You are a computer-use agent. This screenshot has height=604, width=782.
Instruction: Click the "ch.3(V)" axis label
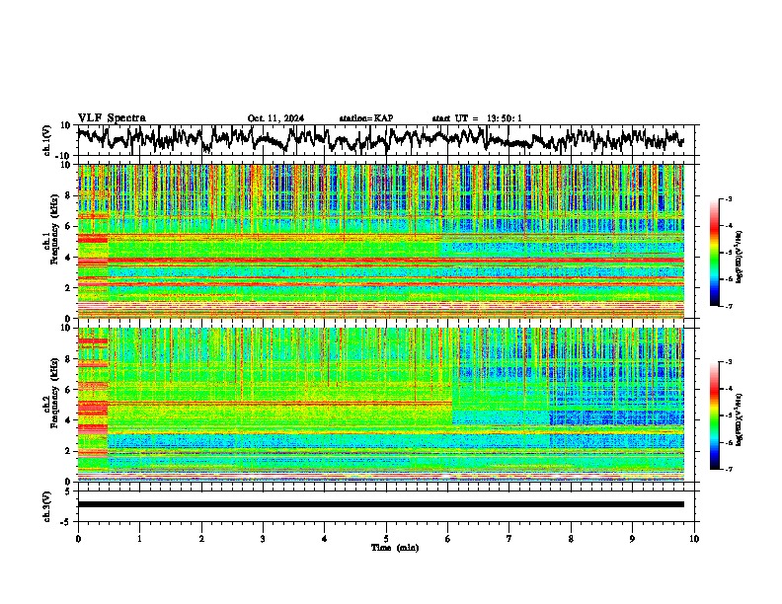tap(47, 507)
